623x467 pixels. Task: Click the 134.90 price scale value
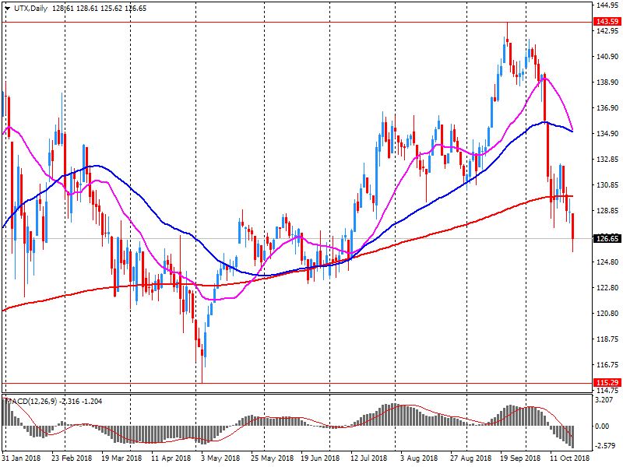click(607, 134)
